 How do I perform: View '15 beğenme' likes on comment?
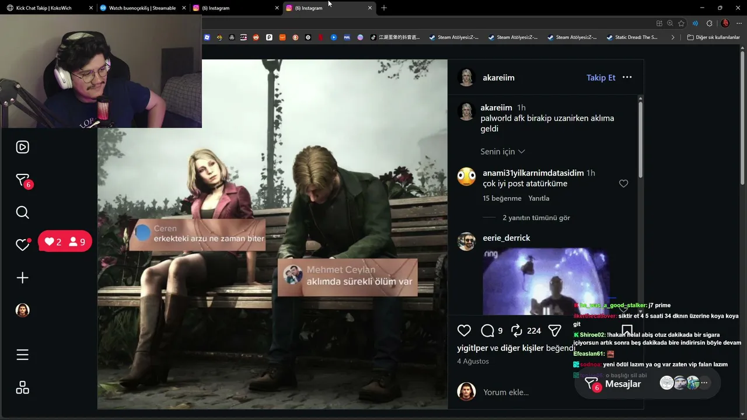coord(502,198)
